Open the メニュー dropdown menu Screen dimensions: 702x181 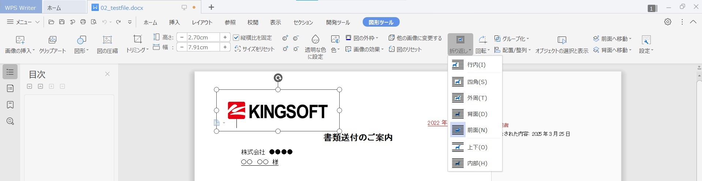click(x=23, y=22)
